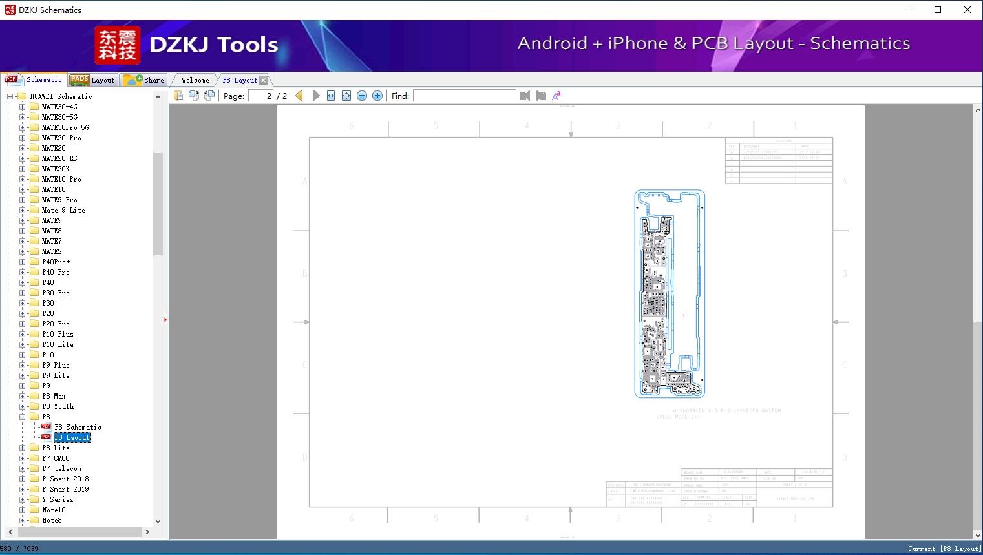983x555 pixels.
Task: Select the P Smart 2019 folder
Action: coord(65,489)
